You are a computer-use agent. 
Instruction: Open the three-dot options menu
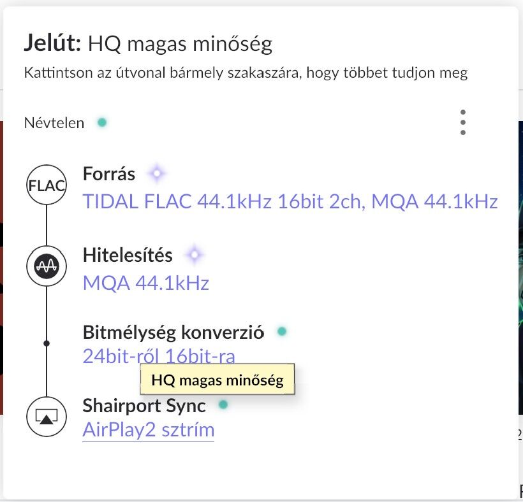click(462, 122)
